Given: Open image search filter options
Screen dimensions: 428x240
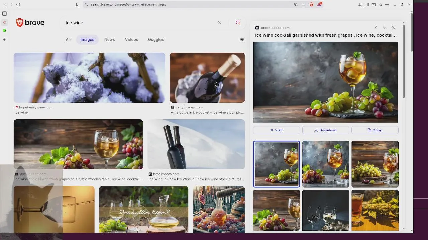Looking at the screenshot, I should (242, 39).
